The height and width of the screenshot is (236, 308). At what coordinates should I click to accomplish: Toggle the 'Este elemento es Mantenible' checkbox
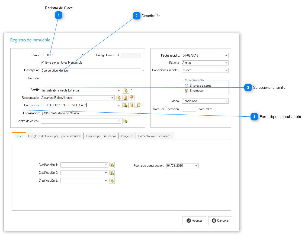pos(43,63)
